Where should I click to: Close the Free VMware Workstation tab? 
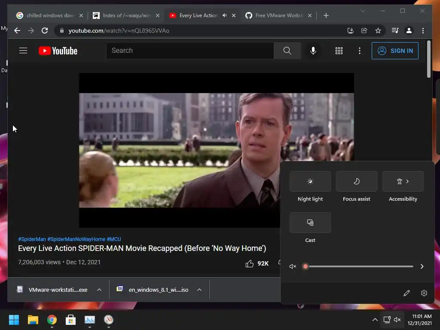click(x=310, y=15)
